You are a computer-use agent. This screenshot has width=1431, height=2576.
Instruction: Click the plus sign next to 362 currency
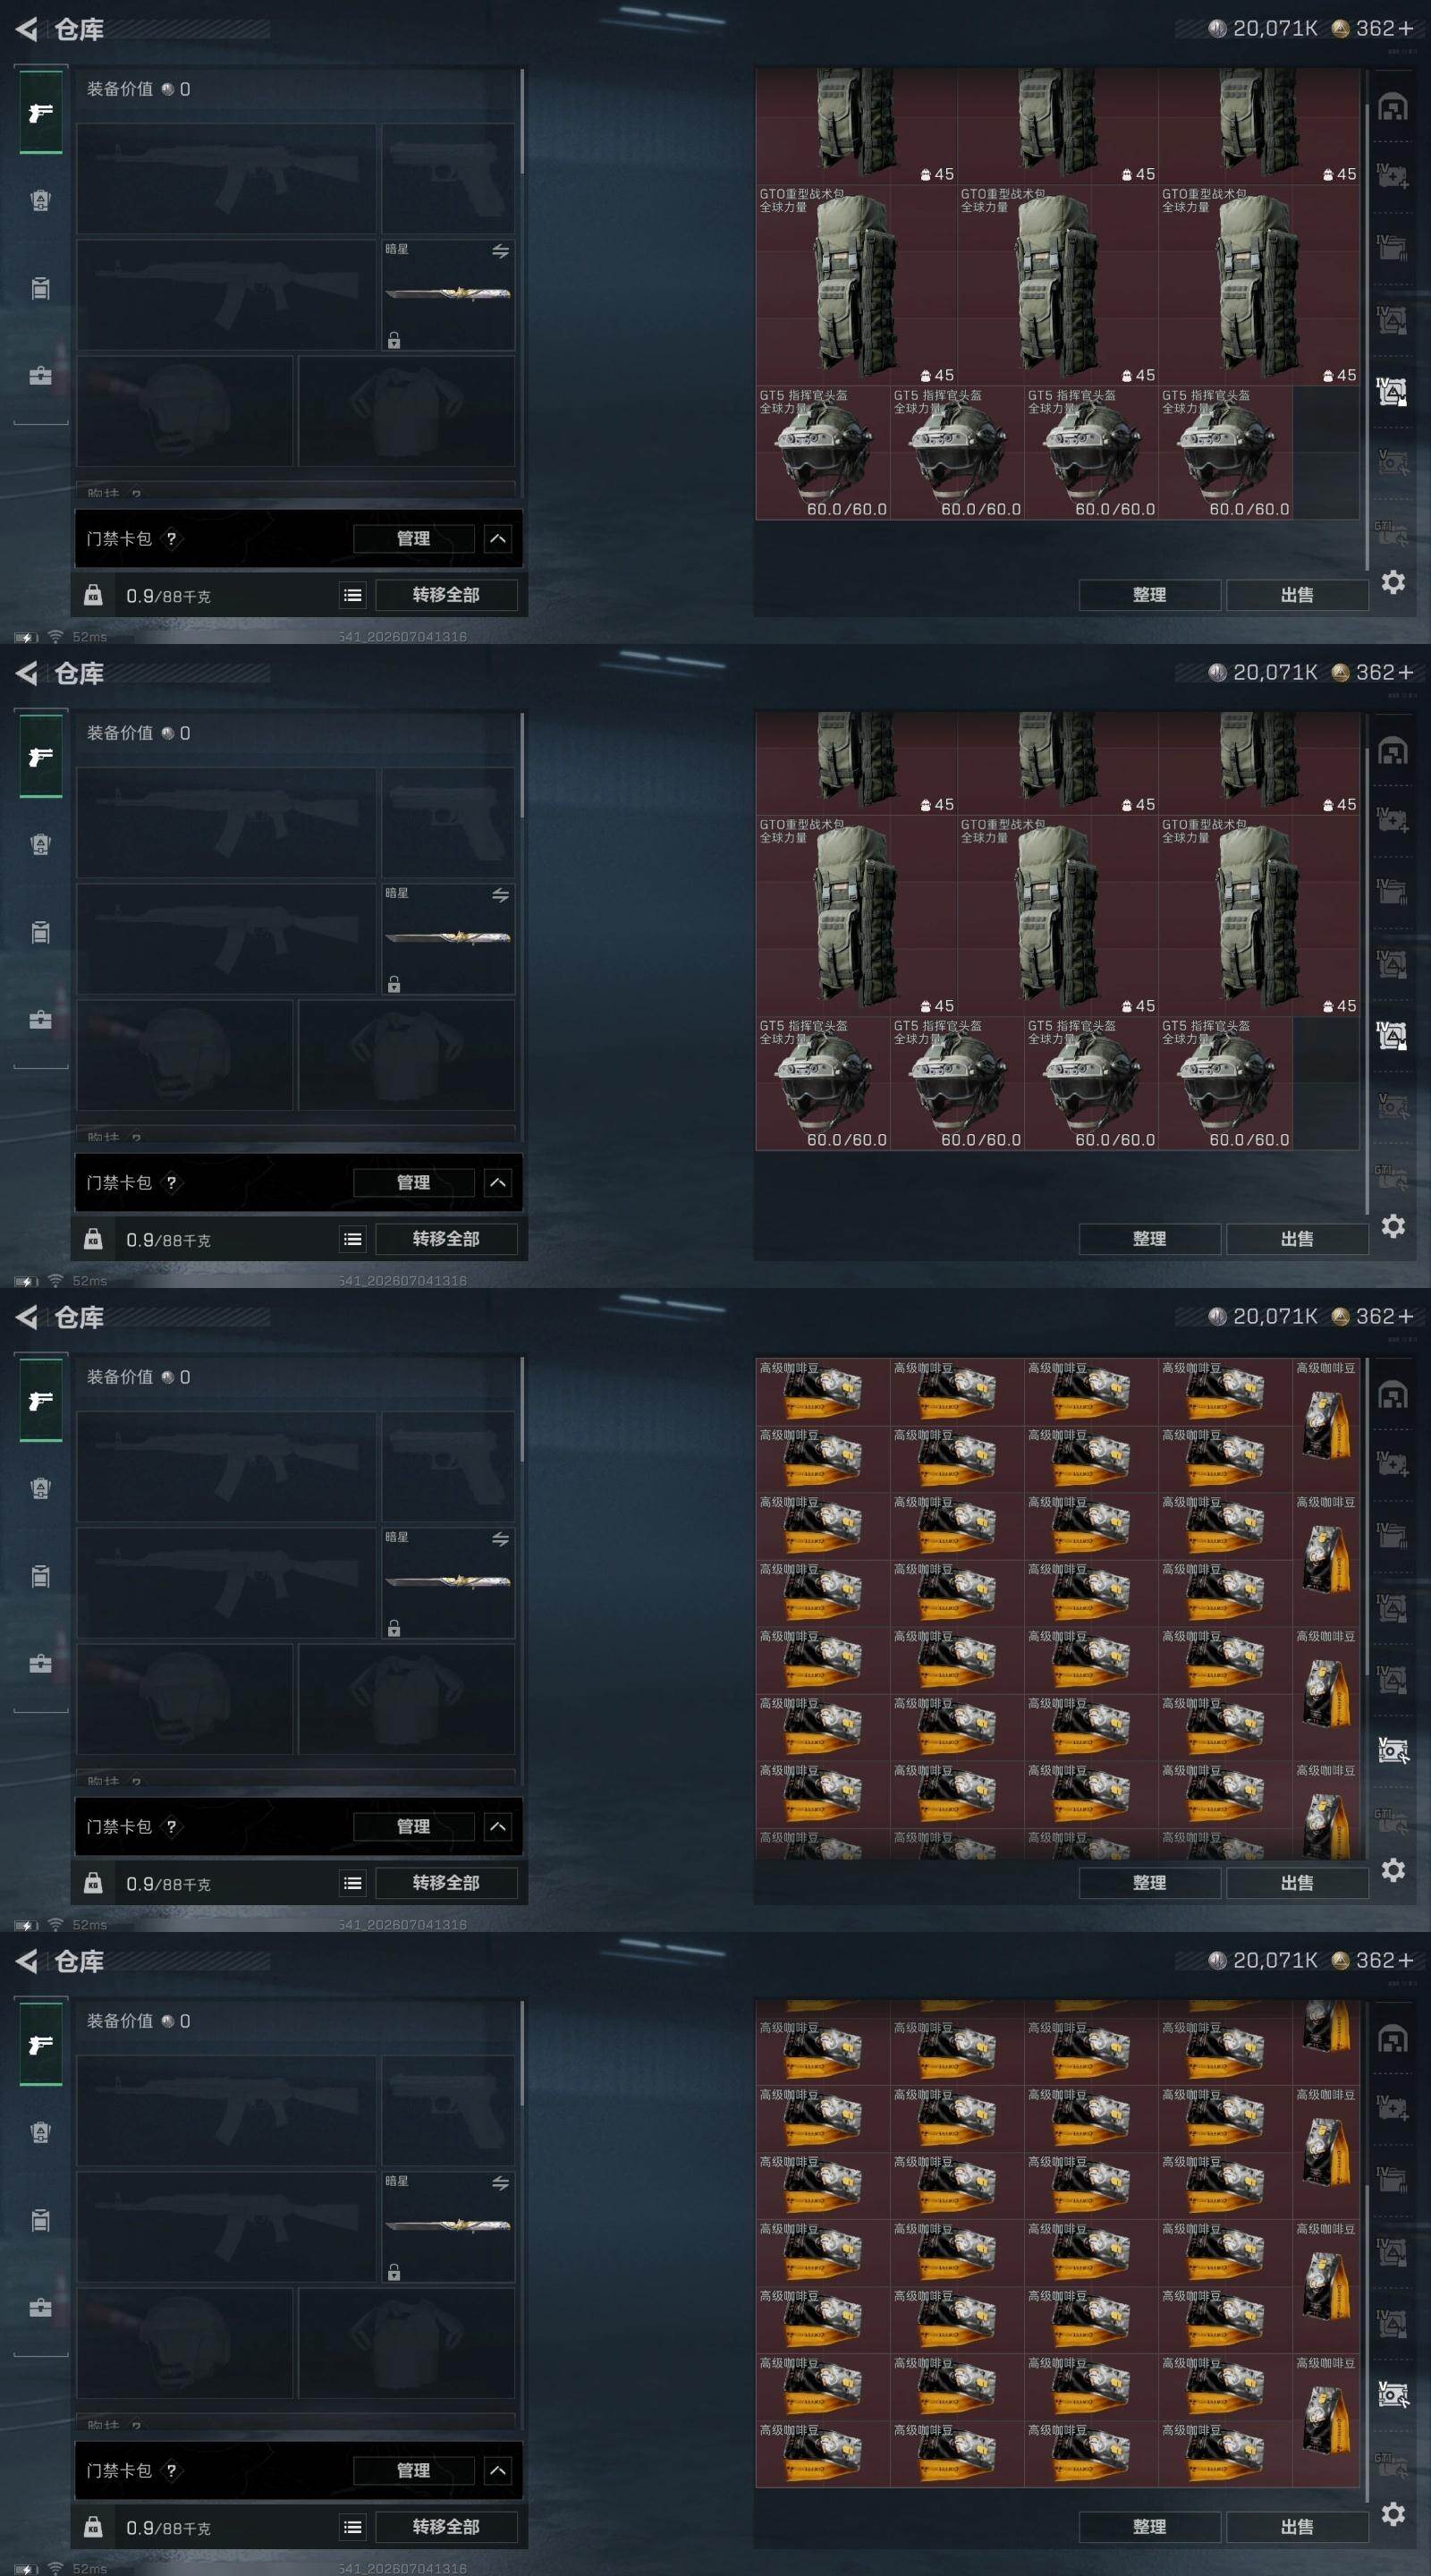pyautogui.click(x=1406, y=29)
